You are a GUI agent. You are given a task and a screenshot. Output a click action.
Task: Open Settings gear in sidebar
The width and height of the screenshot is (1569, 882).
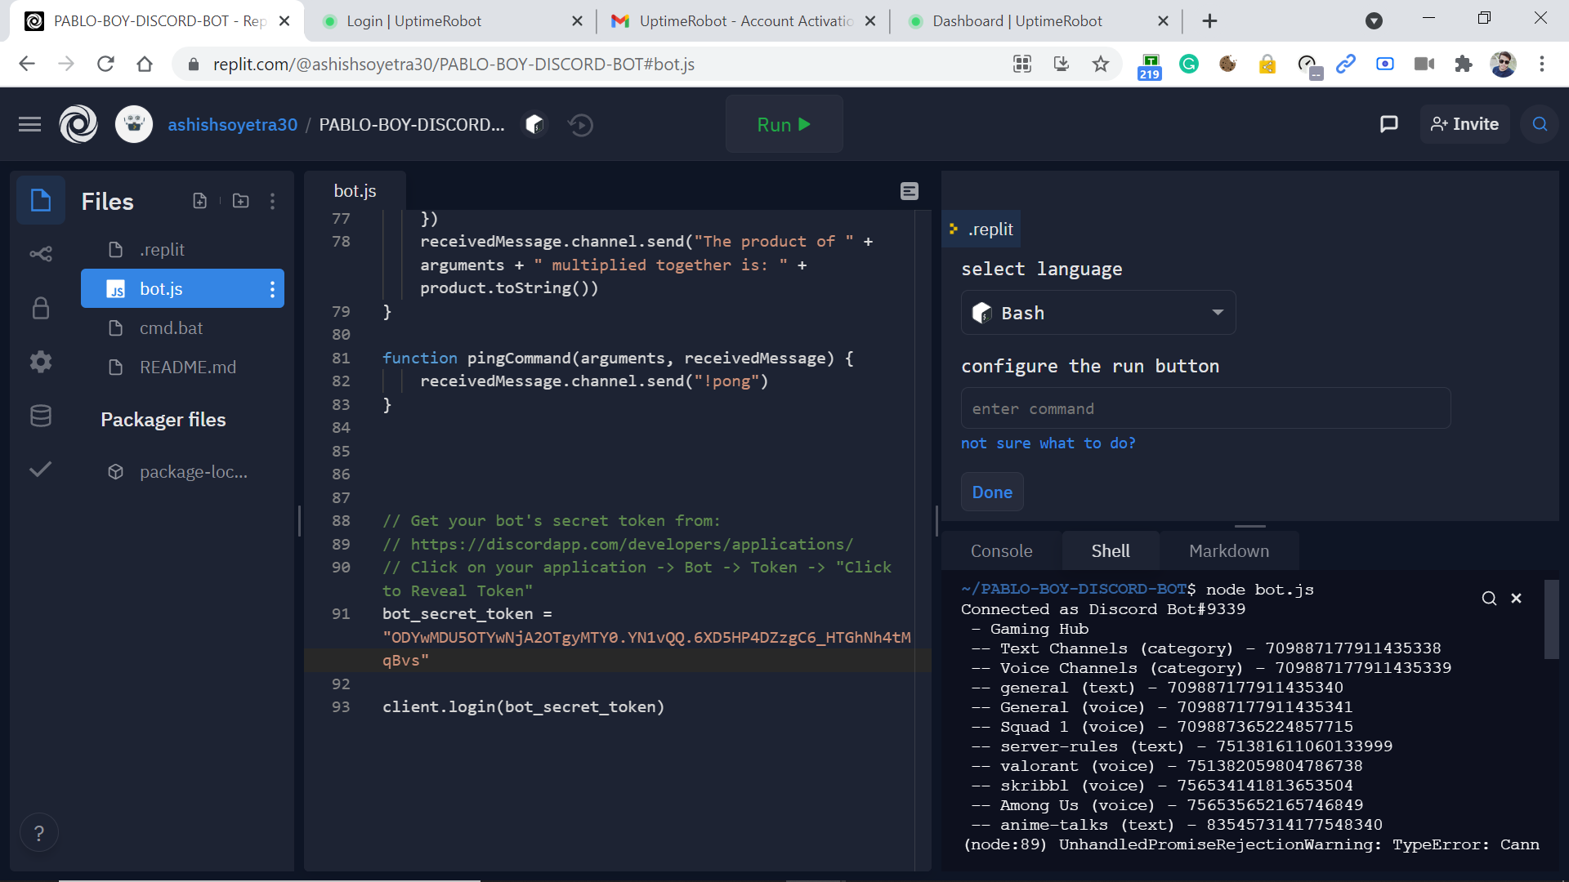pyautogui.click(x=41, y=362)
